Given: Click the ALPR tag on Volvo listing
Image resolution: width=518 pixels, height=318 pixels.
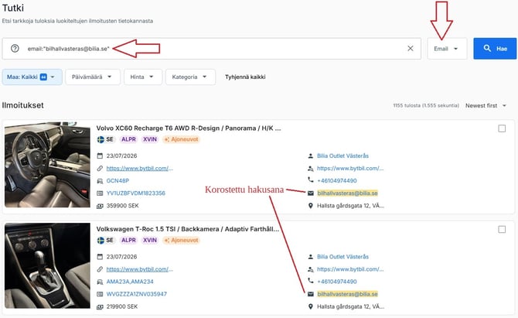Looking at the screenshot, I should click(x=128, y=139).
